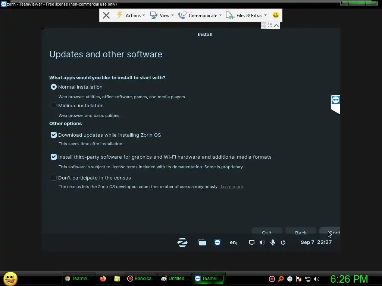Click the 'Other options' label

(66, 123)
